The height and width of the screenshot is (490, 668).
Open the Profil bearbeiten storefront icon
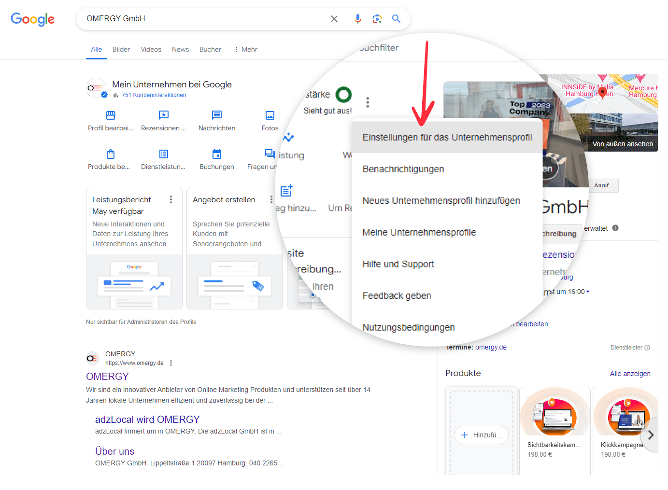(x=111, y=115)
